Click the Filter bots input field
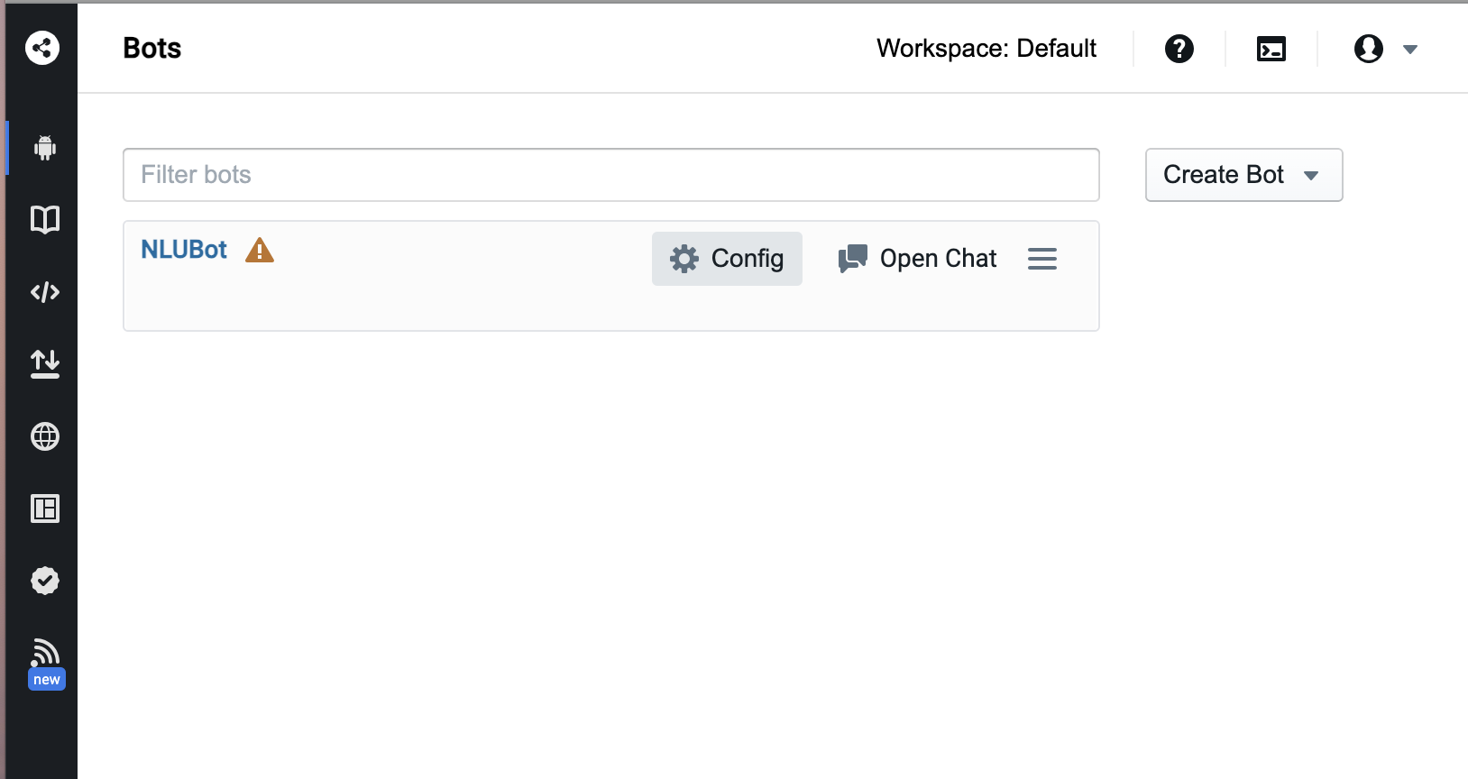The height and width of the screenshot is (779, 1468). click(610, 175)
